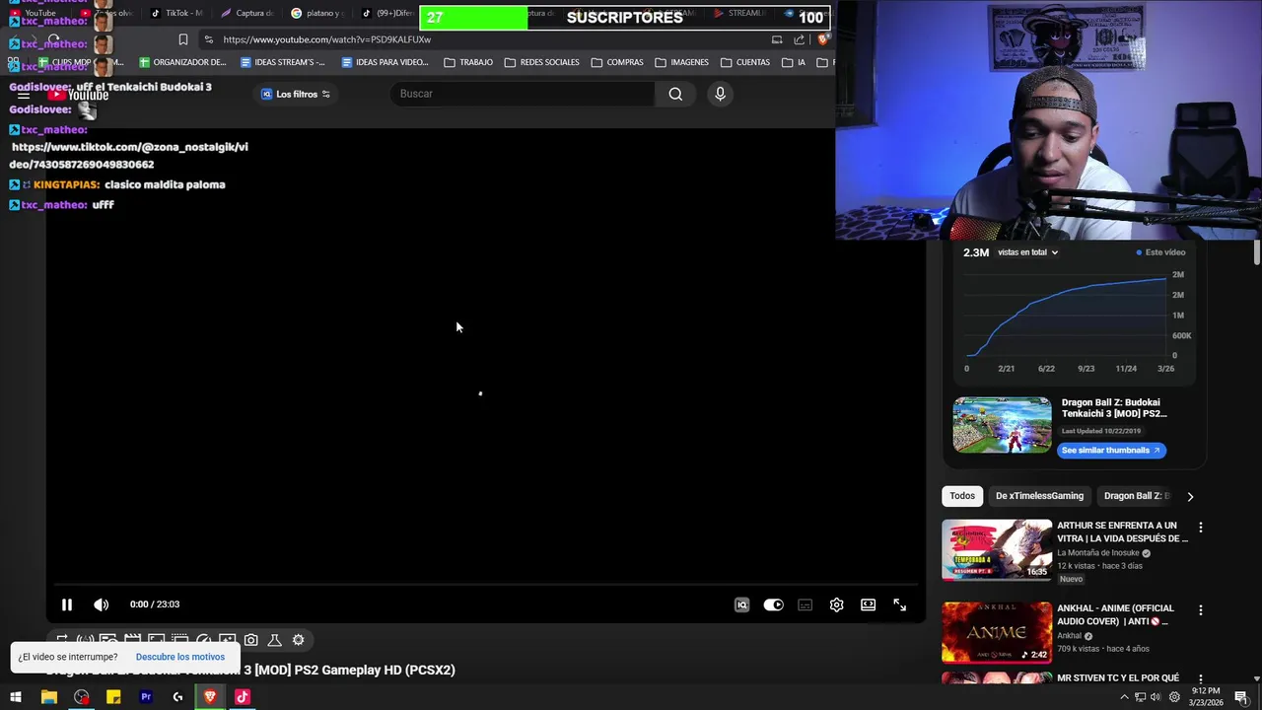Viewport: 1262px width, 710px height.
Task: Switch to theater mode view
Action: [x=868, y=605]
